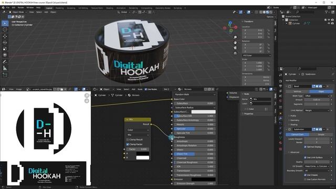Screen dimensions: 336x189
Task: Click Bevel modifier edit mode display icon
Action: (313, 86)
